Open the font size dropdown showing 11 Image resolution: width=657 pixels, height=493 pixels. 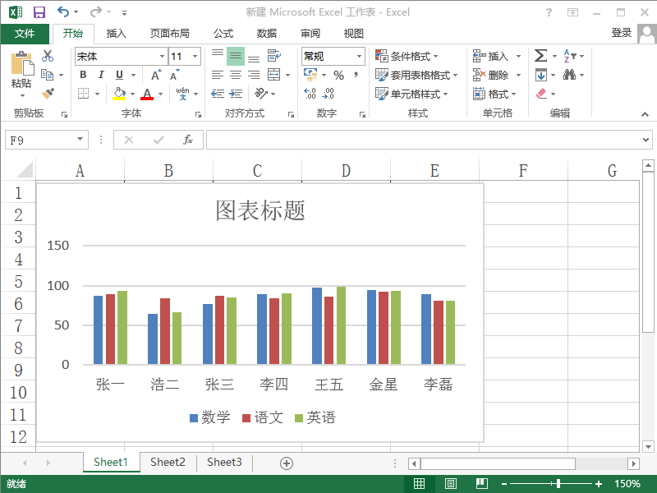195,56
